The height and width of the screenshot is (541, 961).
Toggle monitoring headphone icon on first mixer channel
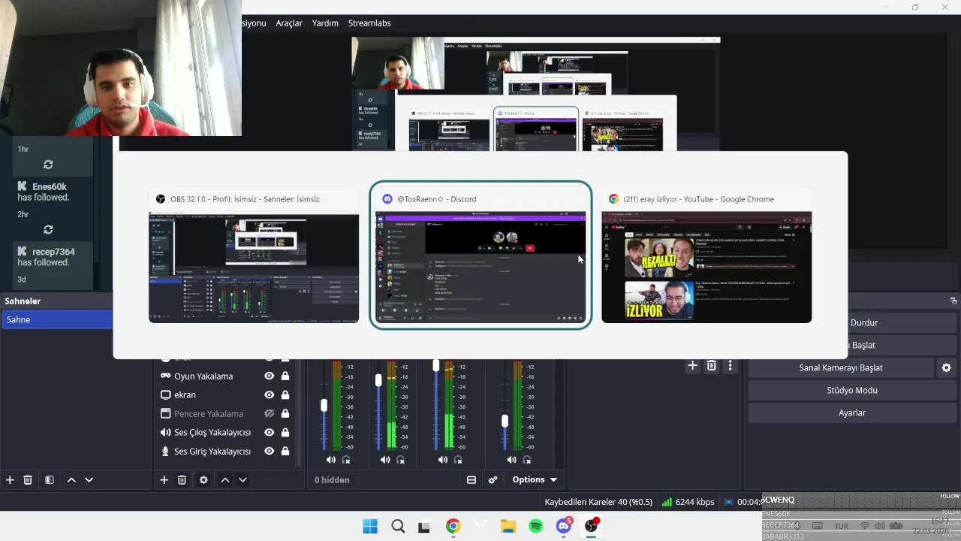pos(346,460)
